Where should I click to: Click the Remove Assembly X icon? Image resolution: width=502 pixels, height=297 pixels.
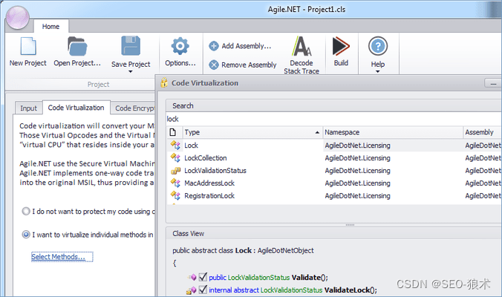click(x=214, y=65)
